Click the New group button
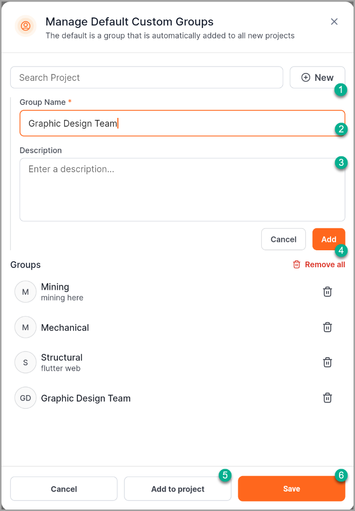Image resolution: width=355 pixels, height=511 pixels. click(x=317, y=77)
